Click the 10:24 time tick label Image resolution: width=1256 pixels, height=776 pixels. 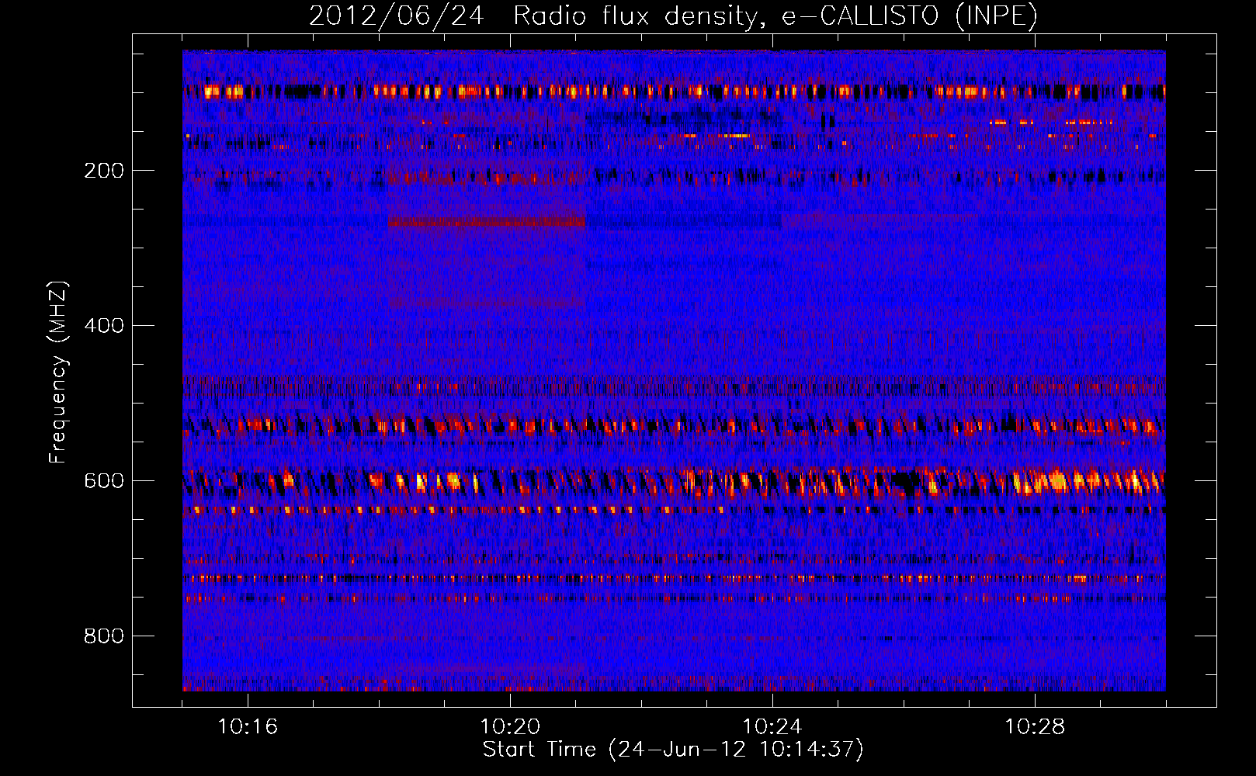(x=772, y=727)
